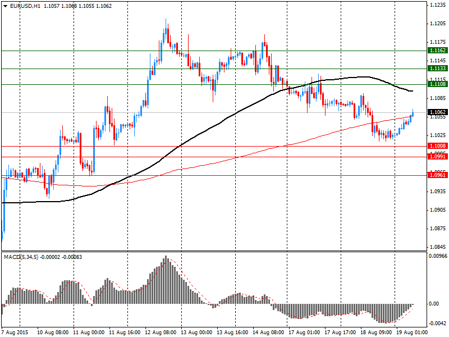Select the MACD(5,34,5) indicator label
Viewport: 449px width, 337px height.
21,257
